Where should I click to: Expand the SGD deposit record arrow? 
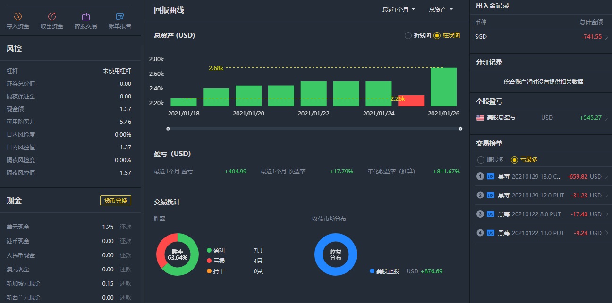(x=607, y=37)
